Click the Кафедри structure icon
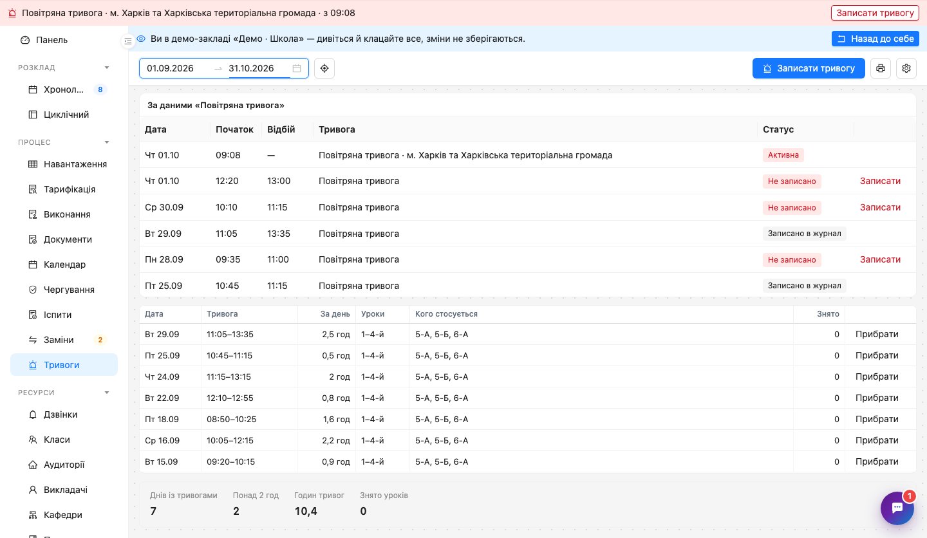Screen dimensions: 927x538 click(33, 515)
